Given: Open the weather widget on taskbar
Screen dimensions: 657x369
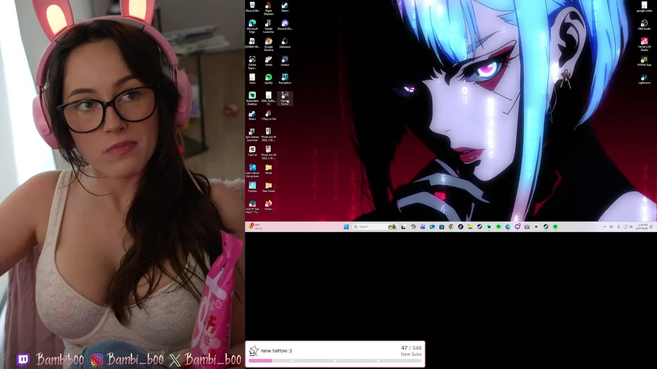Looking at the screenshot, I should (255, 226).
